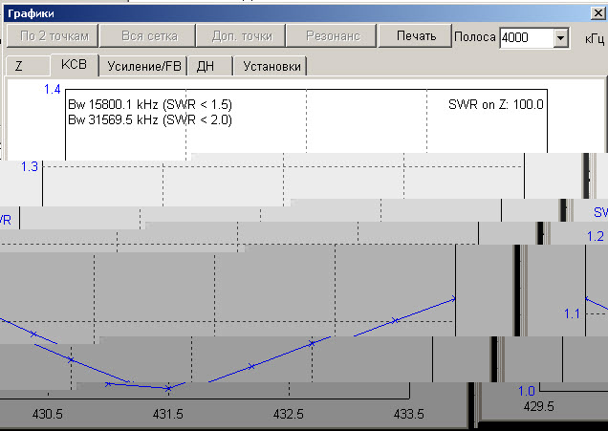
Task: Click the "Bw 31569.5 kHz (SWR < 2.0)" text
Action: click(x=150, y=119)
